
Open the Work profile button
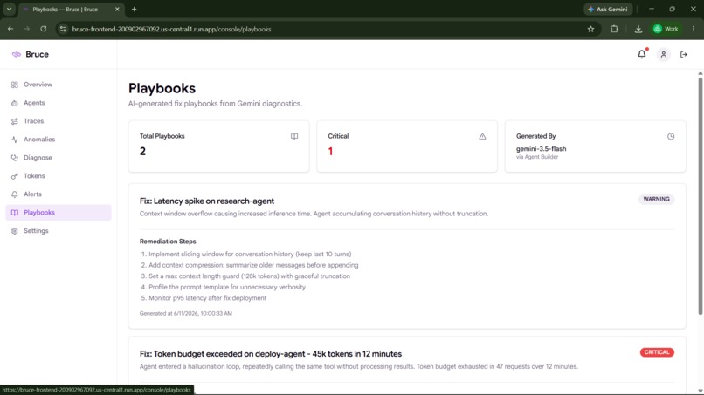[666, 29]
